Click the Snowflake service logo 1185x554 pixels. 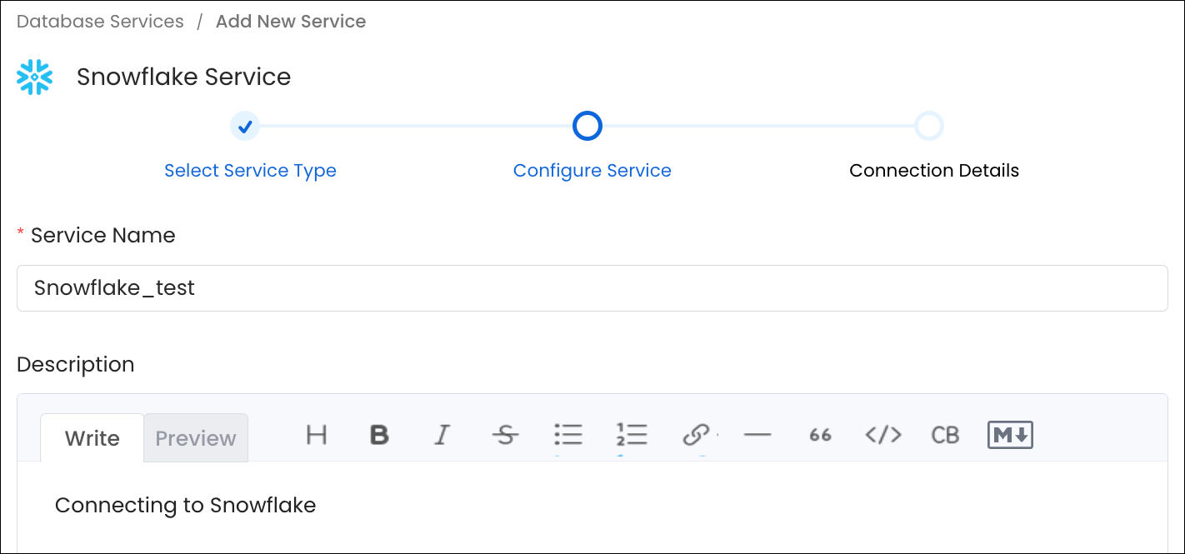[x=34, y=77]
